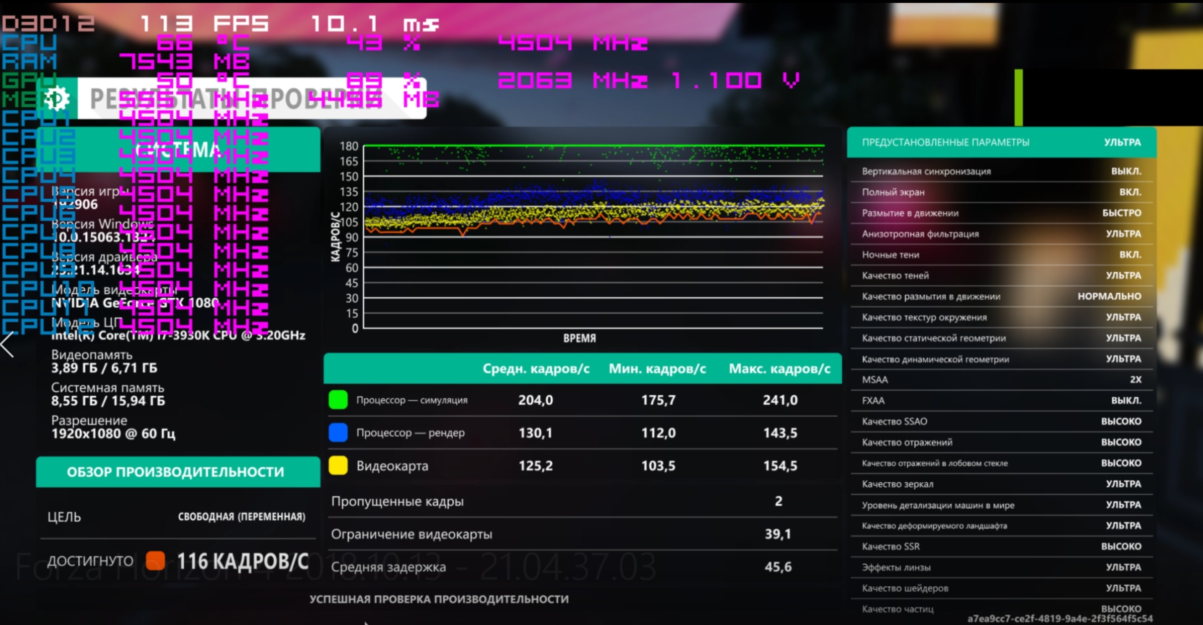The image size is (1203, 625).
Task: Toggle the FXAA setting row
Action: tap(1001, 401)
